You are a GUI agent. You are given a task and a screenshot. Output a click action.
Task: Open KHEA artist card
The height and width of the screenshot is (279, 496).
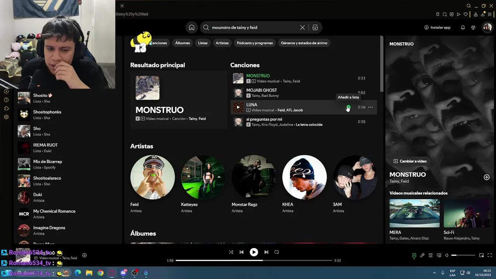pyautogui.click(x=305, y=184)
